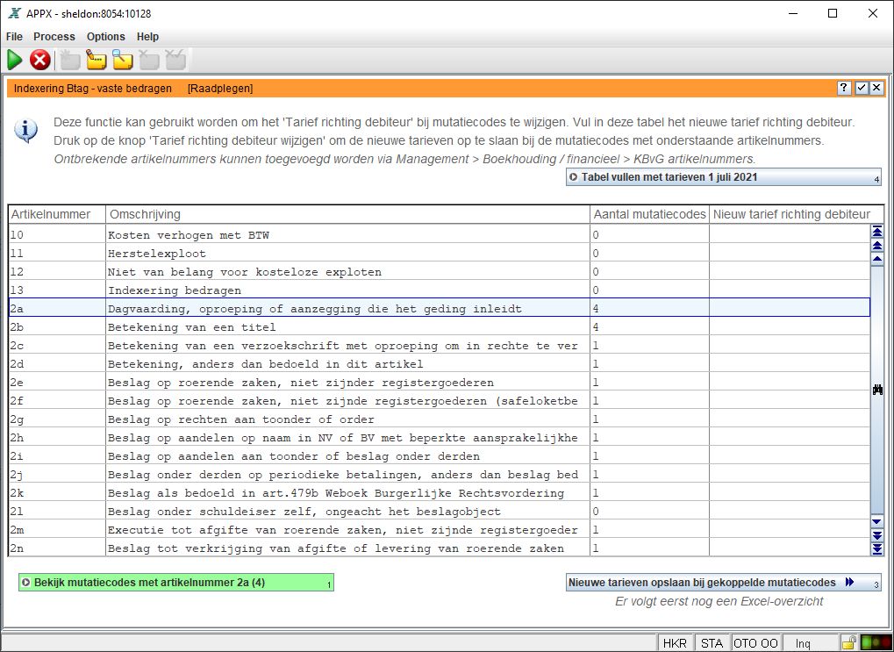Viewport: 894px width, 652px height.
Task: Click the new tarief field in row 2b
Action: tap(790, 326)
